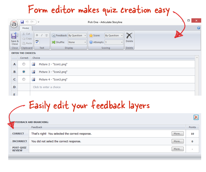This screenshot has width=206, height=172.
Task: Select choice Picture 2 - "Icon1.png"
Action: (x=53, y=64)
